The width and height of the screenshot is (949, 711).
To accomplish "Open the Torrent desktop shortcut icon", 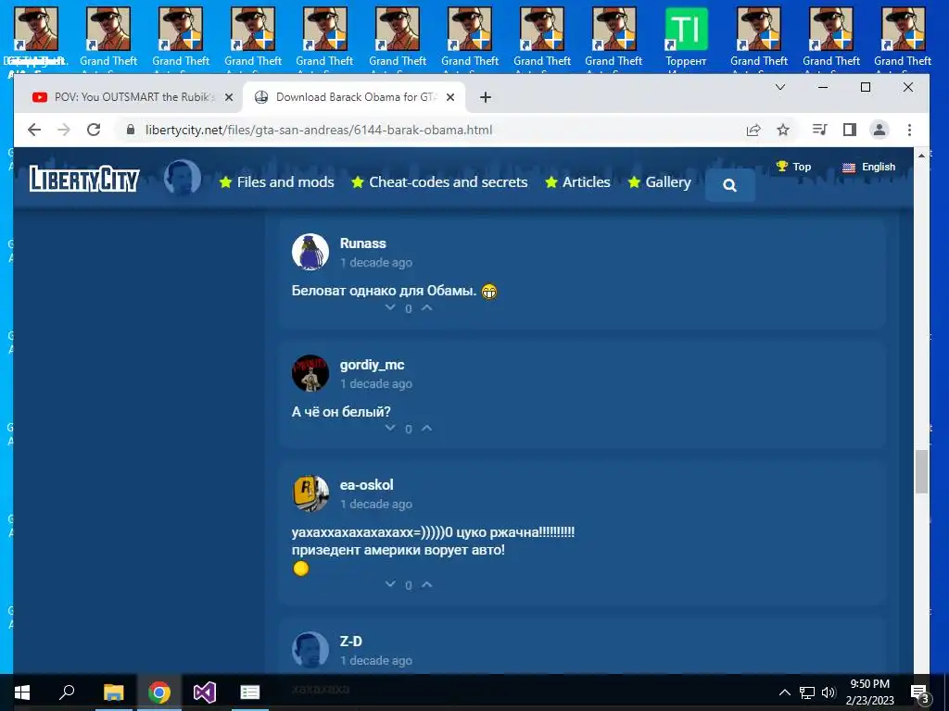I will pyautogui.click(x=686, y=37).
